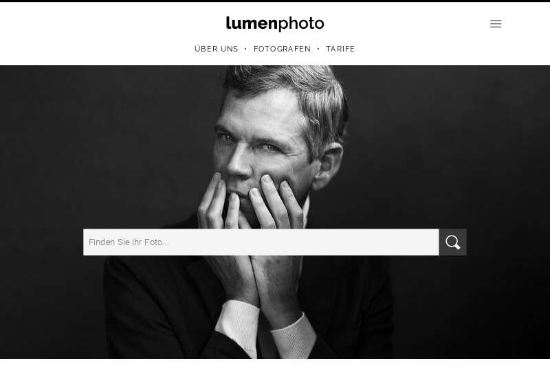550x366 pixels.
Task: Click the bold 'lumen' part of the logo
Action: (x=252, y=23)
